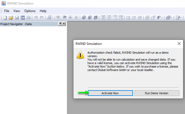Click the previous-view window icon
The width and height of the screenshot is (185, 114).
point(109,18)
